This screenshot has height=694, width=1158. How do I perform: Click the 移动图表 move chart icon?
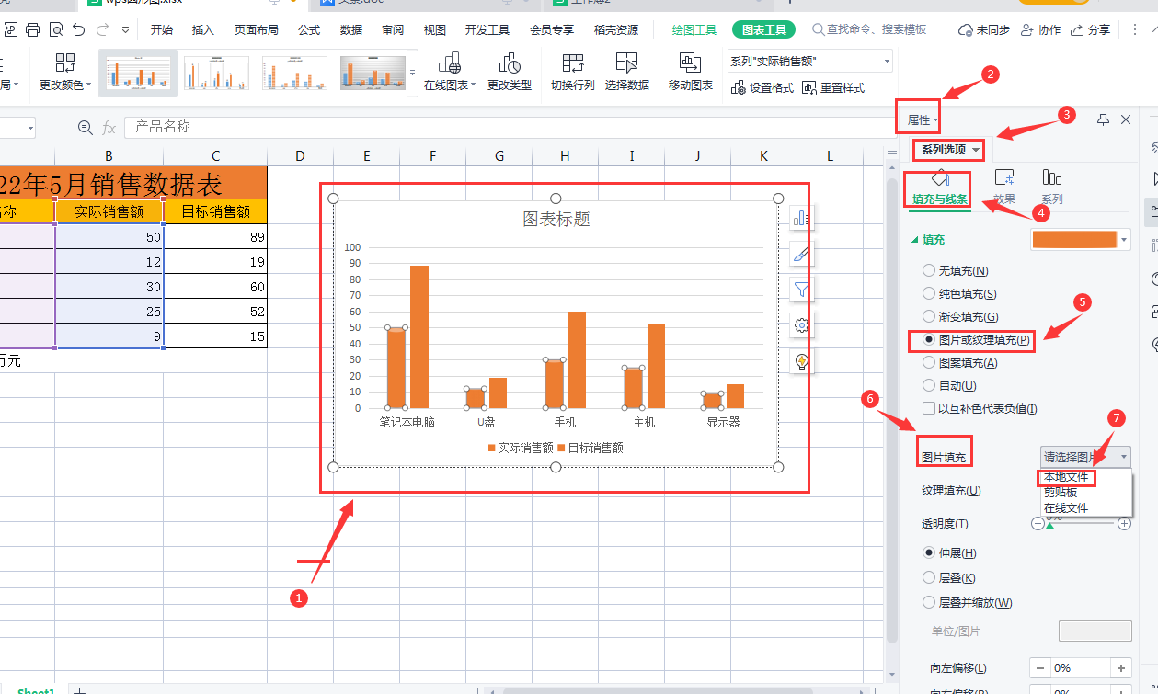click(691, 63)
